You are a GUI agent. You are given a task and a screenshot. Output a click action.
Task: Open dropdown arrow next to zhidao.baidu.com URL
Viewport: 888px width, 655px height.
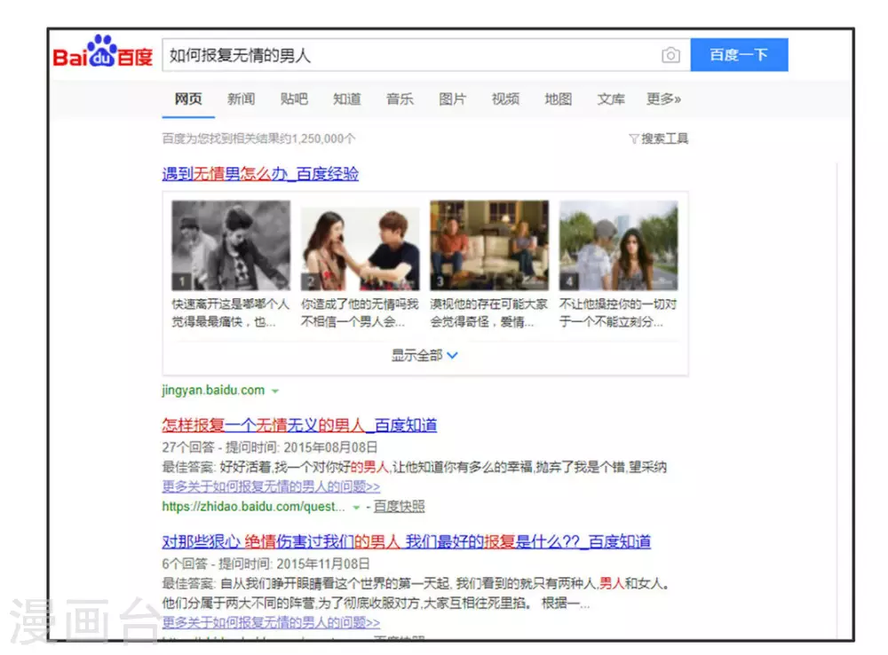tap(356, 508)
